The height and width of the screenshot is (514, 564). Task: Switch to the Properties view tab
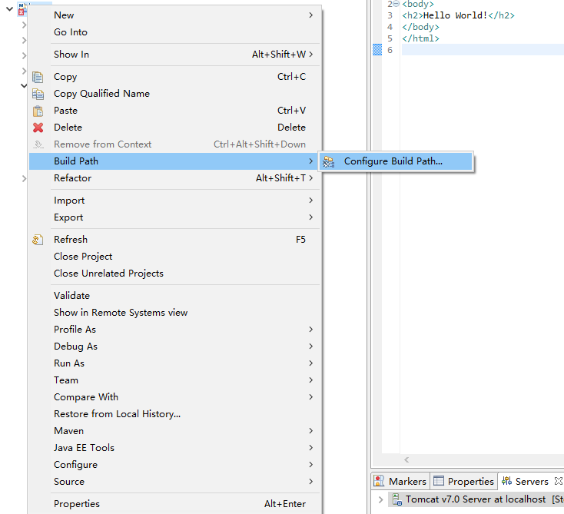tap(464, 481)
